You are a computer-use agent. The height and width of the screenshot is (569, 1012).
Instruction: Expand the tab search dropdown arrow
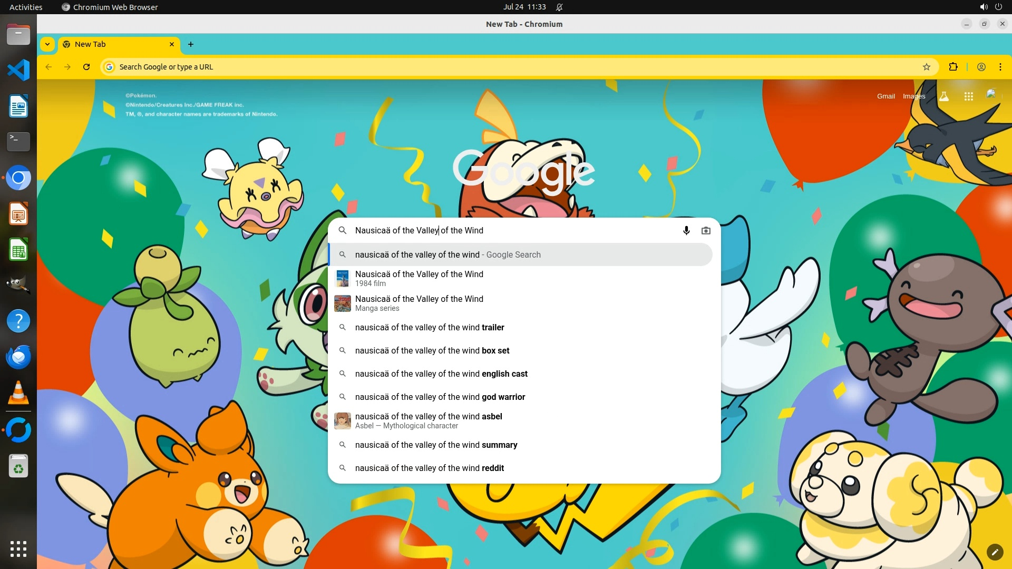pyautogui.click(x=47, y=44)
